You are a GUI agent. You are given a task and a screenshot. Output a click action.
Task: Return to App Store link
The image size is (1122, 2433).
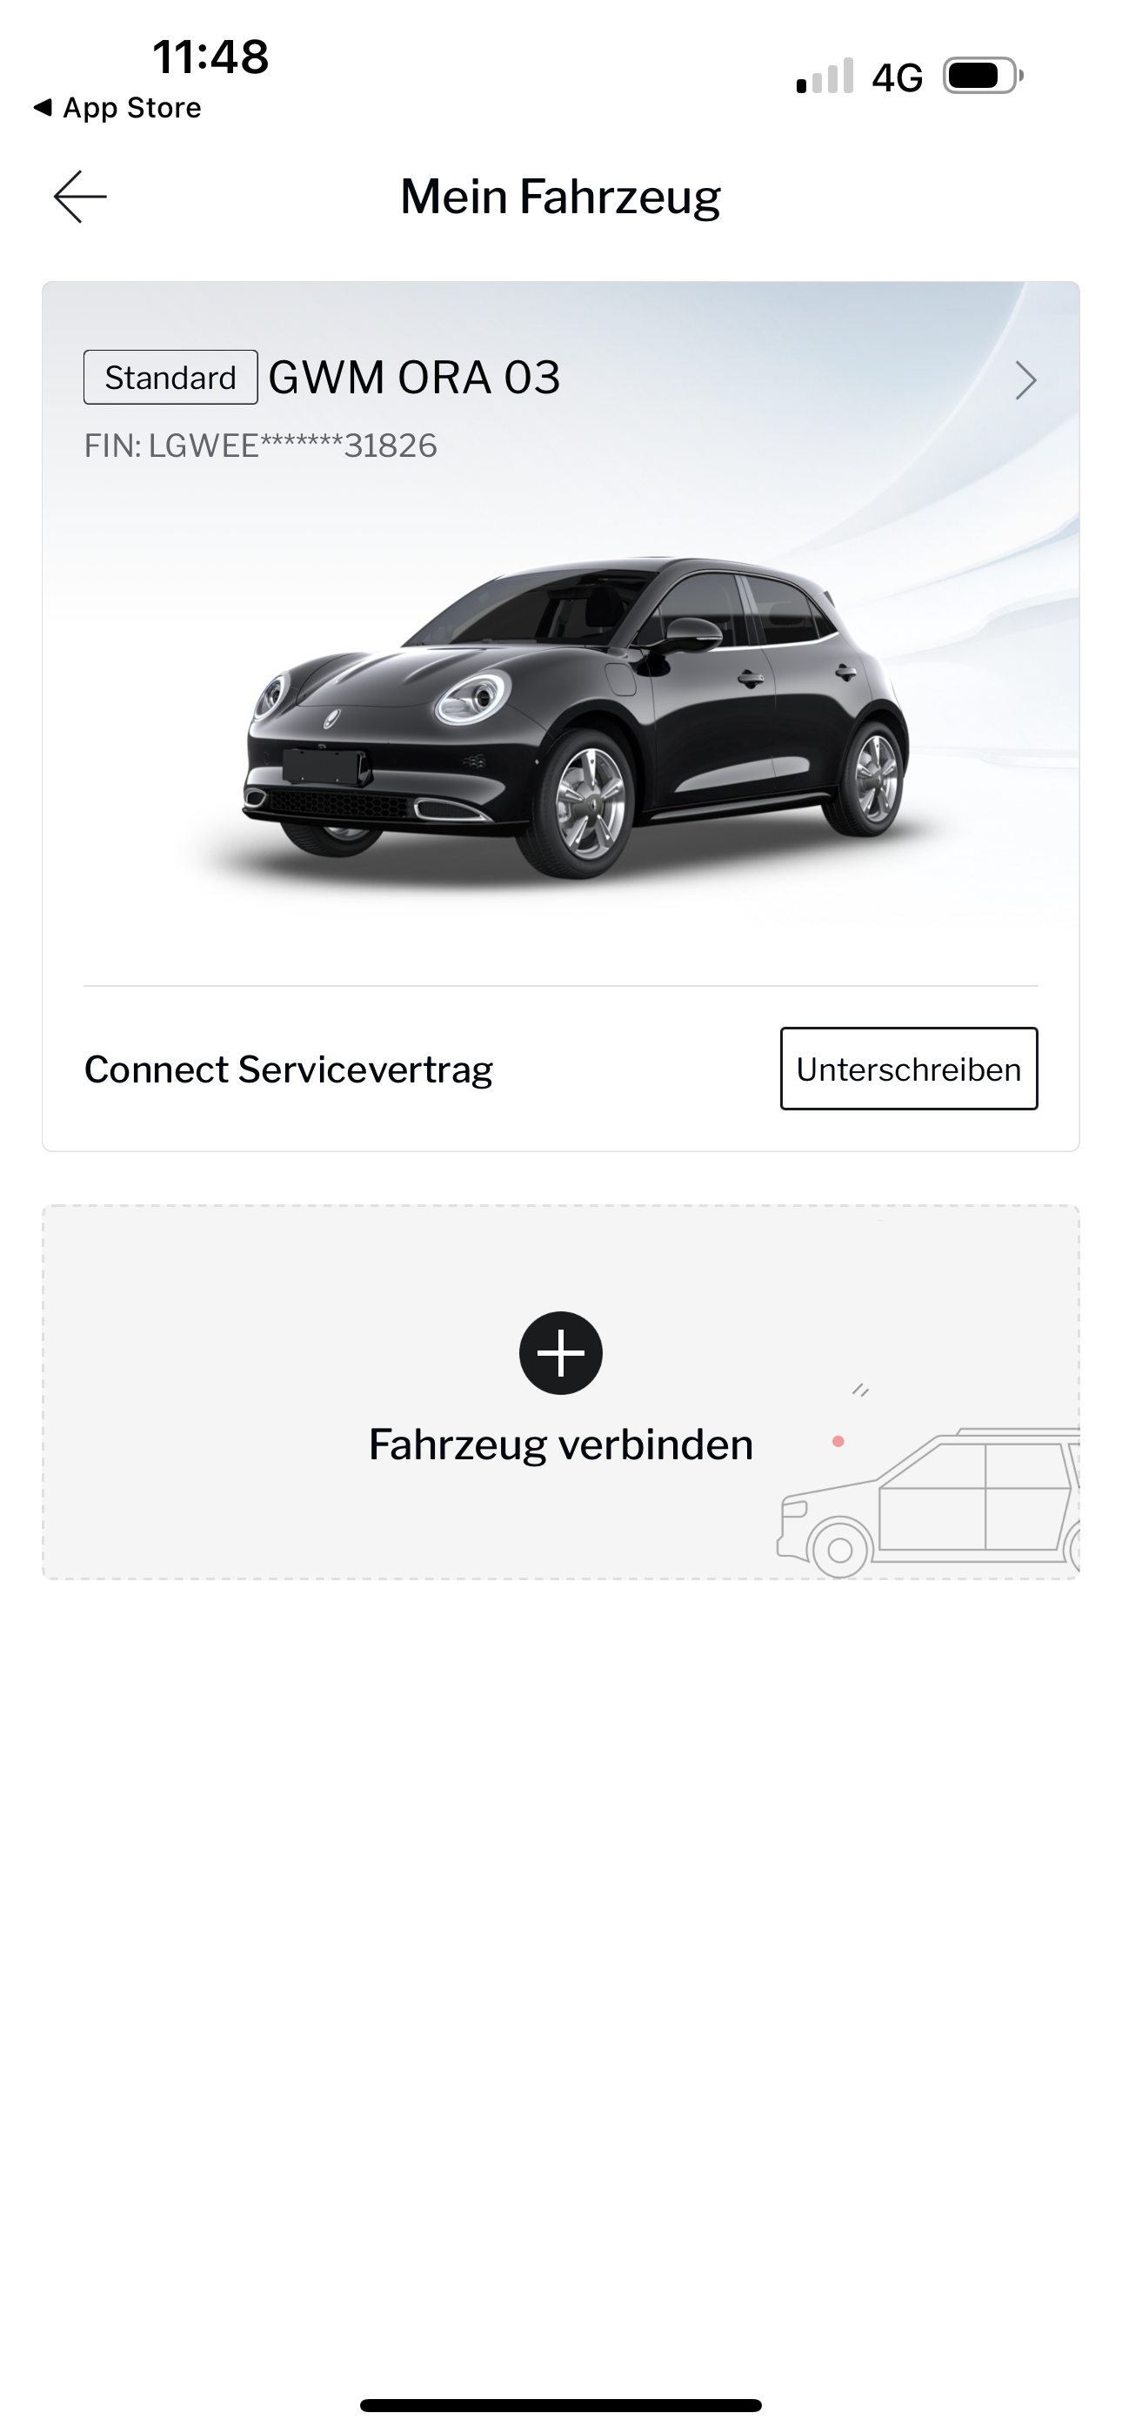coord(117,108)
